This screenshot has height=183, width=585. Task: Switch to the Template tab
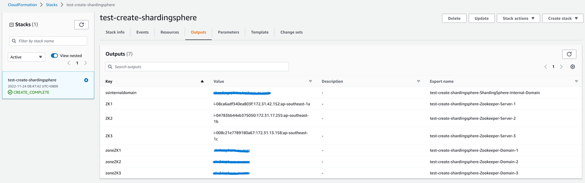[x=260, y=32]
